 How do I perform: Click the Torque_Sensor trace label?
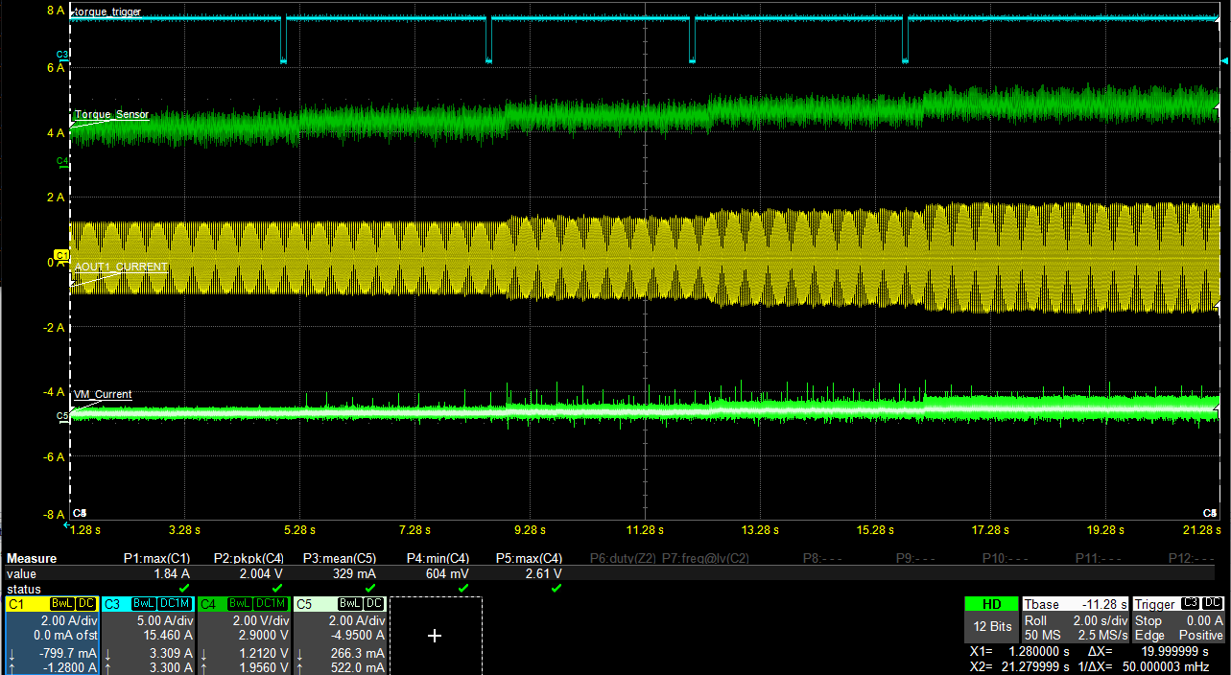point(109,114)
